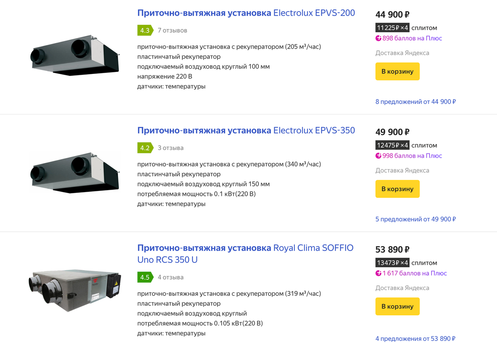Click the Plus icon next to 998 баллов
497x352 pixels.
[379, 156]
